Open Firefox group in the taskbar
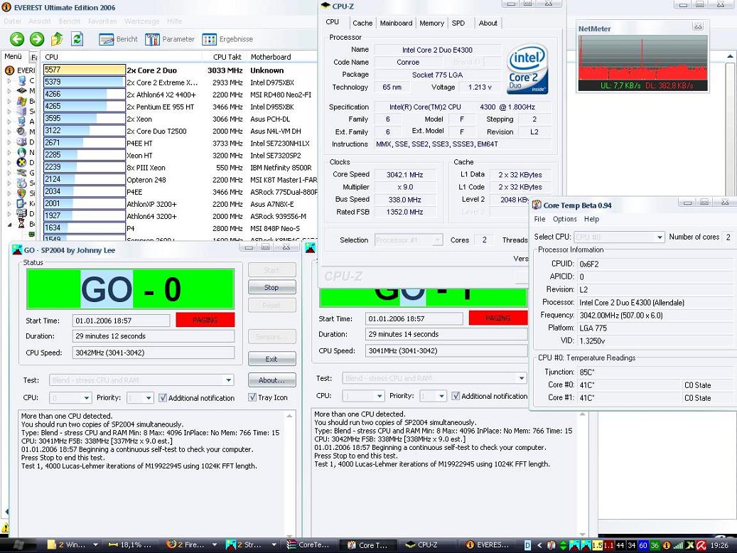 [x=190, y=544]
